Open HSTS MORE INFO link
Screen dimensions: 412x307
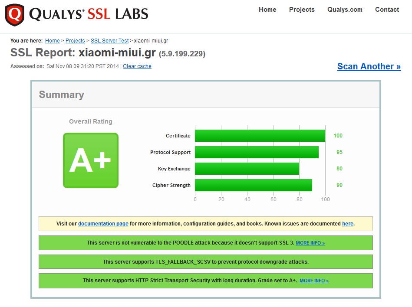pyautogui.click(x=314, y=281)
